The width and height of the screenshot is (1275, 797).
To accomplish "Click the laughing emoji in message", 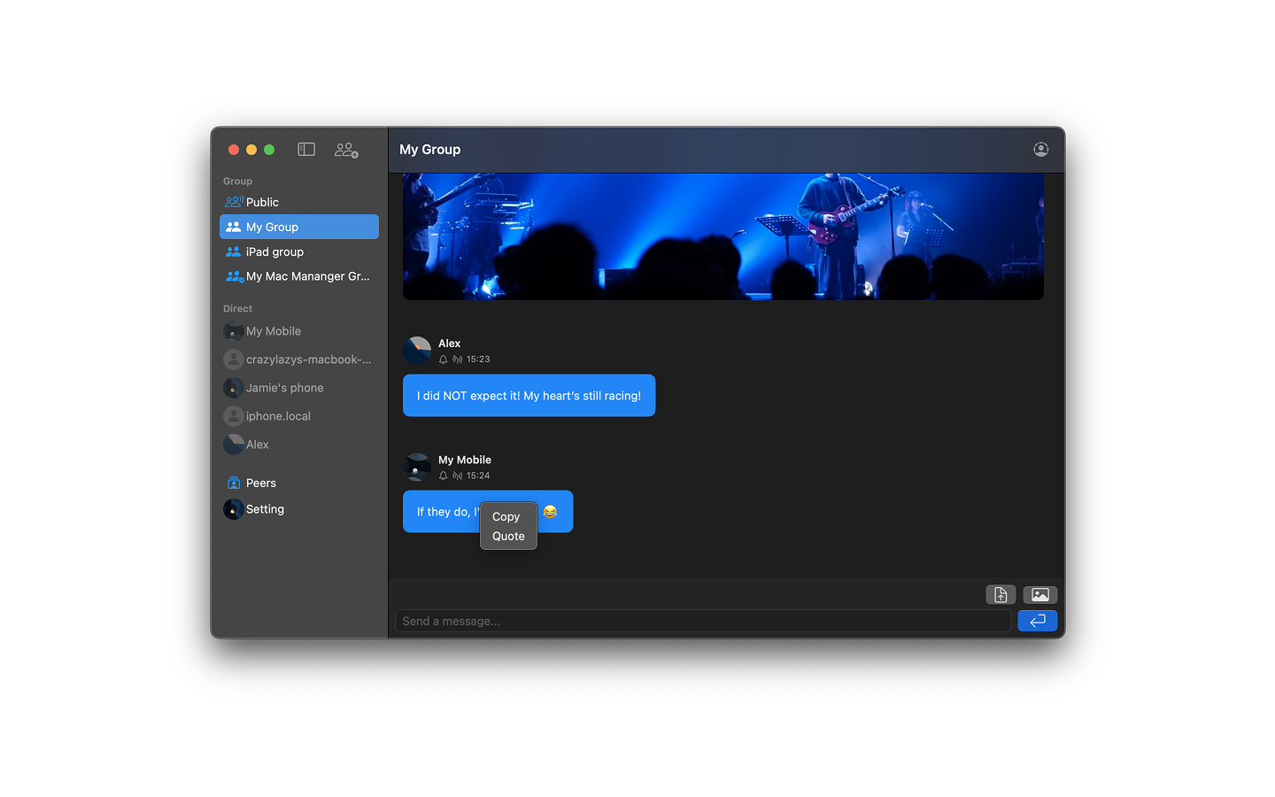I will click(550, 512).
